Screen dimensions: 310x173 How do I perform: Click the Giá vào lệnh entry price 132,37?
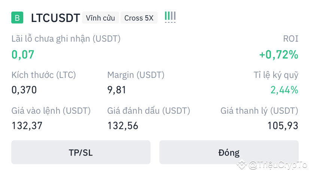27,126
